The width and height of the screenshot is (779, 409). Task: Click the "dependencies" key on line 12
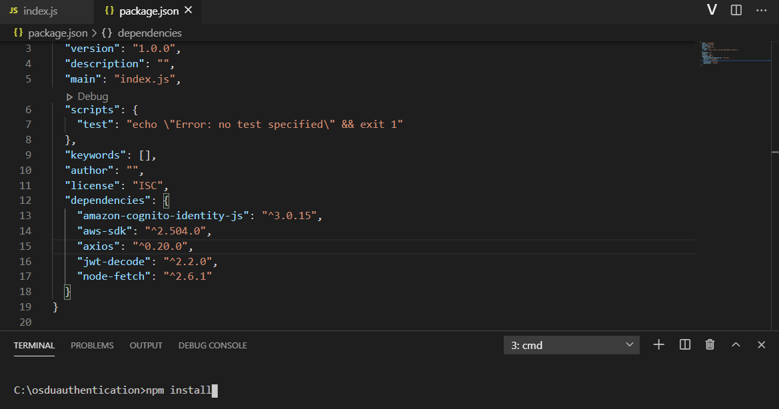[x=108, y=200]
